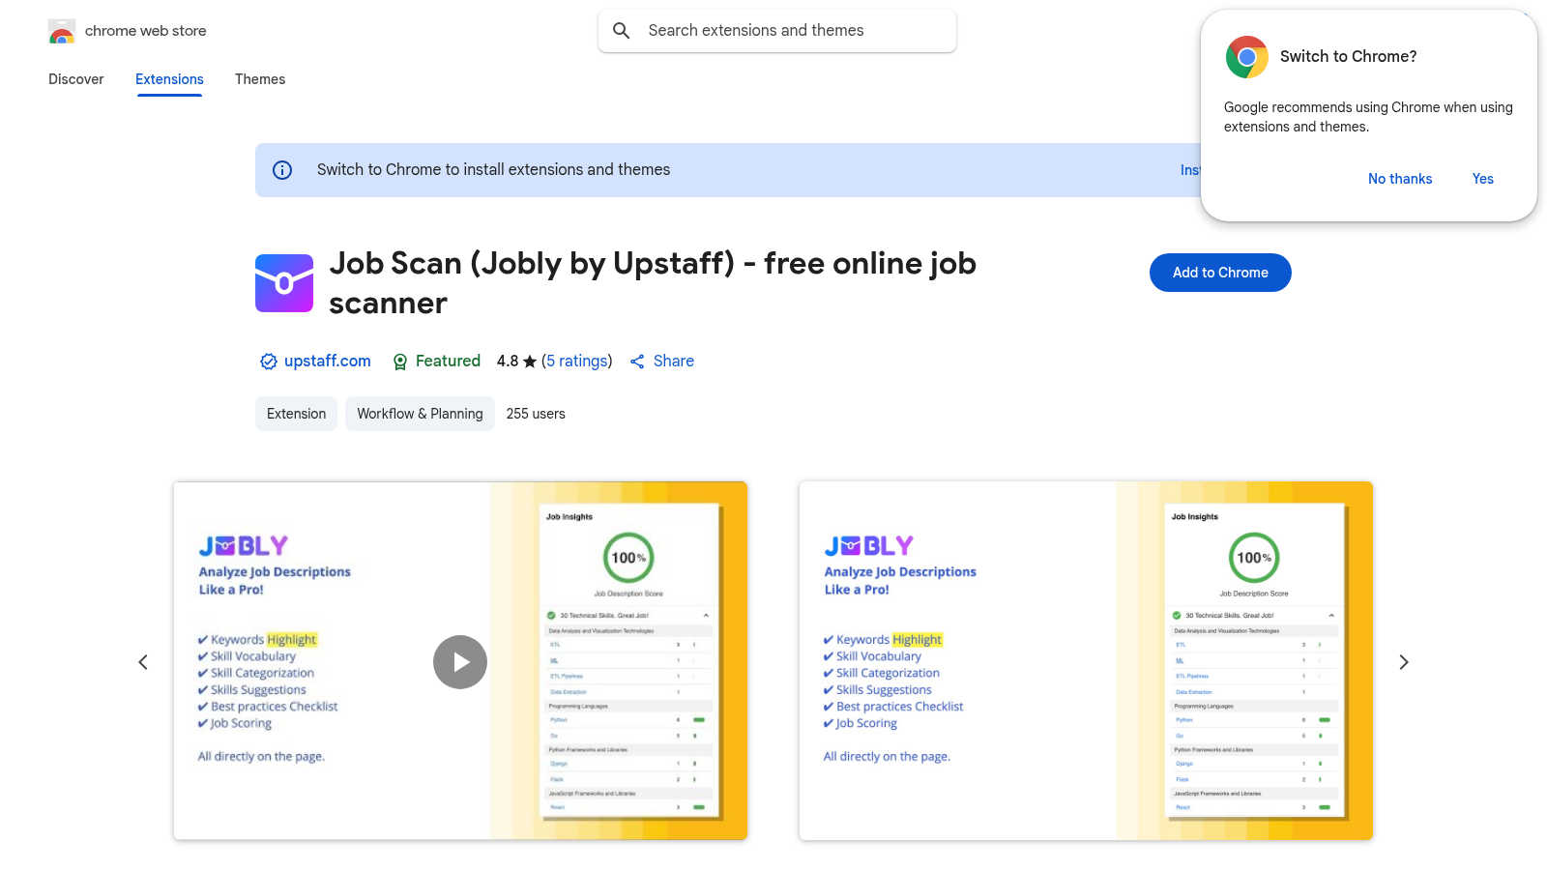Click the chrome web store title text
The height and width of the screenshot is (870, 1547).
(x=146, y=31)
